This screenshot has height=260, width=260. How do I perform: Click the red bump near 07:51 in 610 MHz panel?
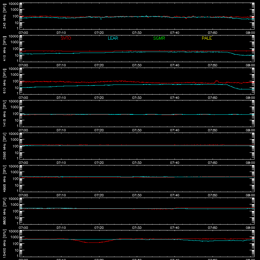click(216, 82)
